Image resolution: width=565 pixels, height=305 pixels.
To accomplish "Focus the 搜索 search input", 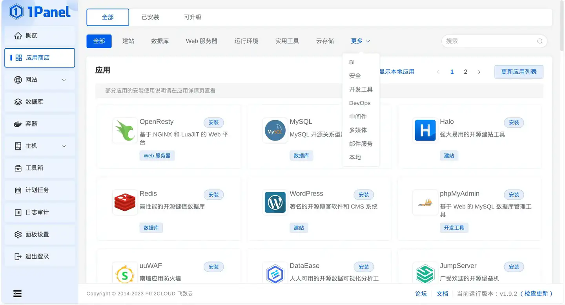I will pyautogui.click(x=494, y=41).
